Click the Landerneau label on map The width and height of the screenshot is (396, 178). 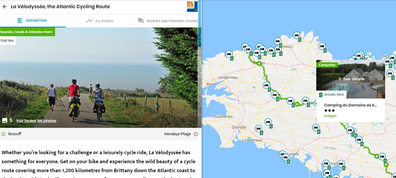pos(228,77)
